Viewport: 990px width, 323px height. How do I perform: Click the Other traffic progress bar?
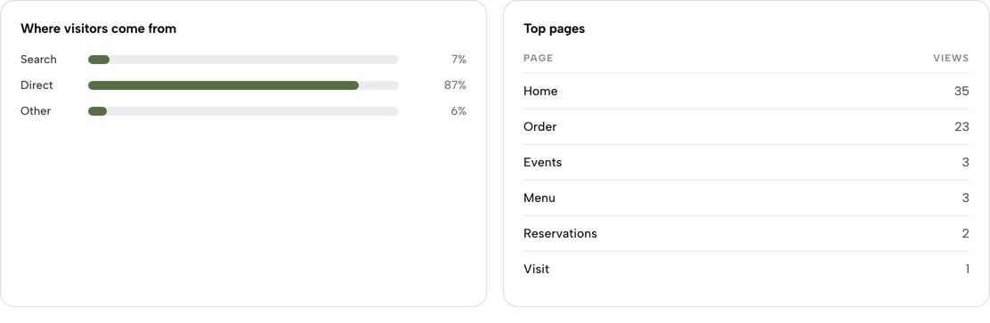tap(243, 111)
